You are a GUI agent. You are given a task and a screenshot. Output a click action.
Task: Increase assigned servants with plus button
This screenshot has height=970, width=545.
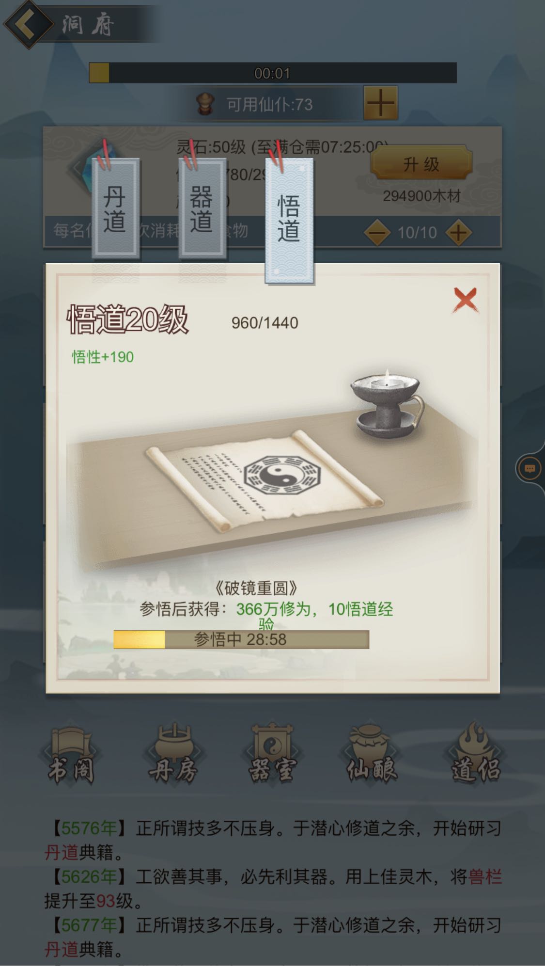458,233
